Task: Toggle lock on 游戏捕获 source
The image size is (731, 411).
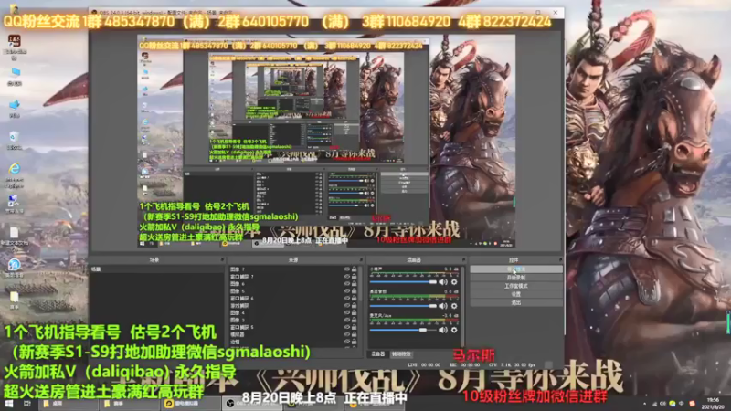Action: click(x=354, y=305)
